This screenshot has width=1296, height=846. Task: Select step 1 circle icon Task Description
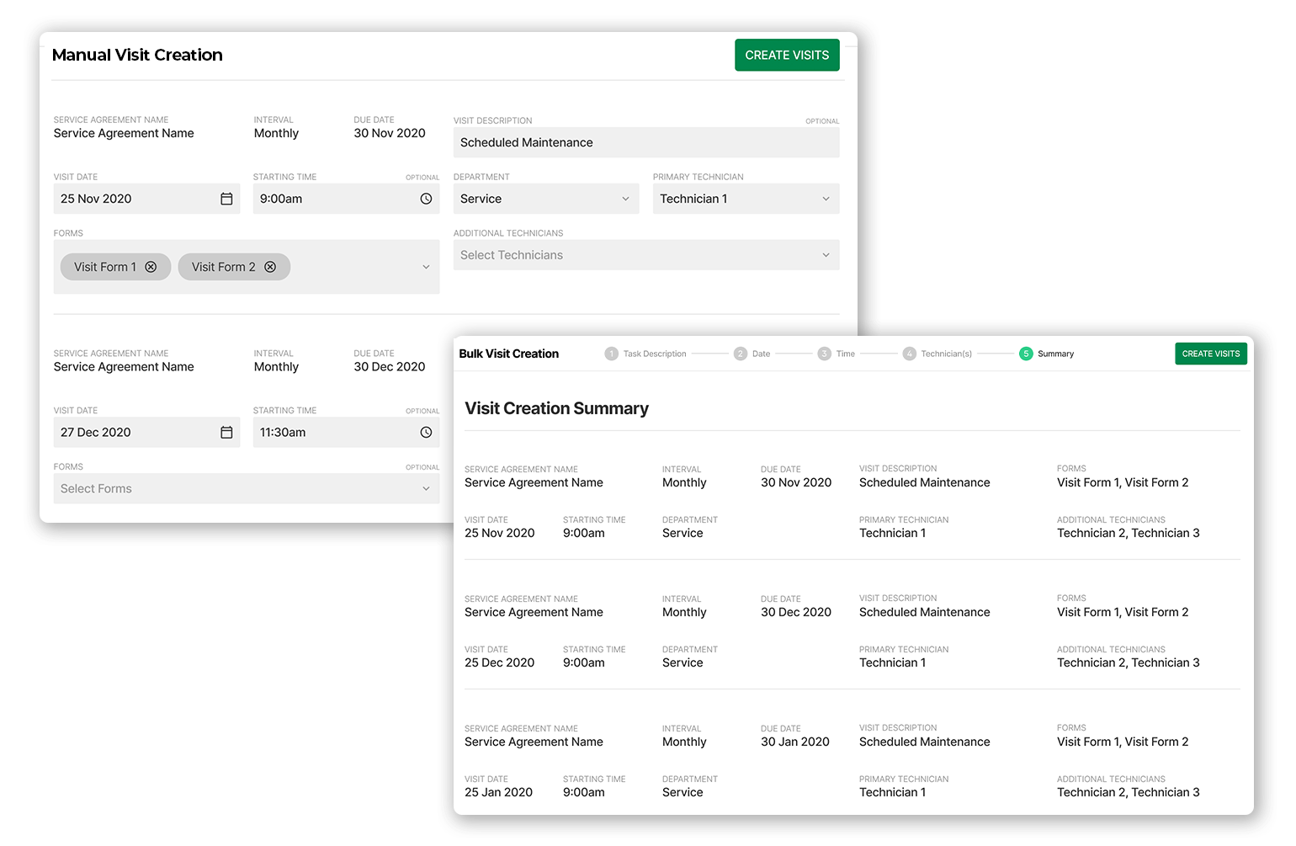(x=611, y=354)
